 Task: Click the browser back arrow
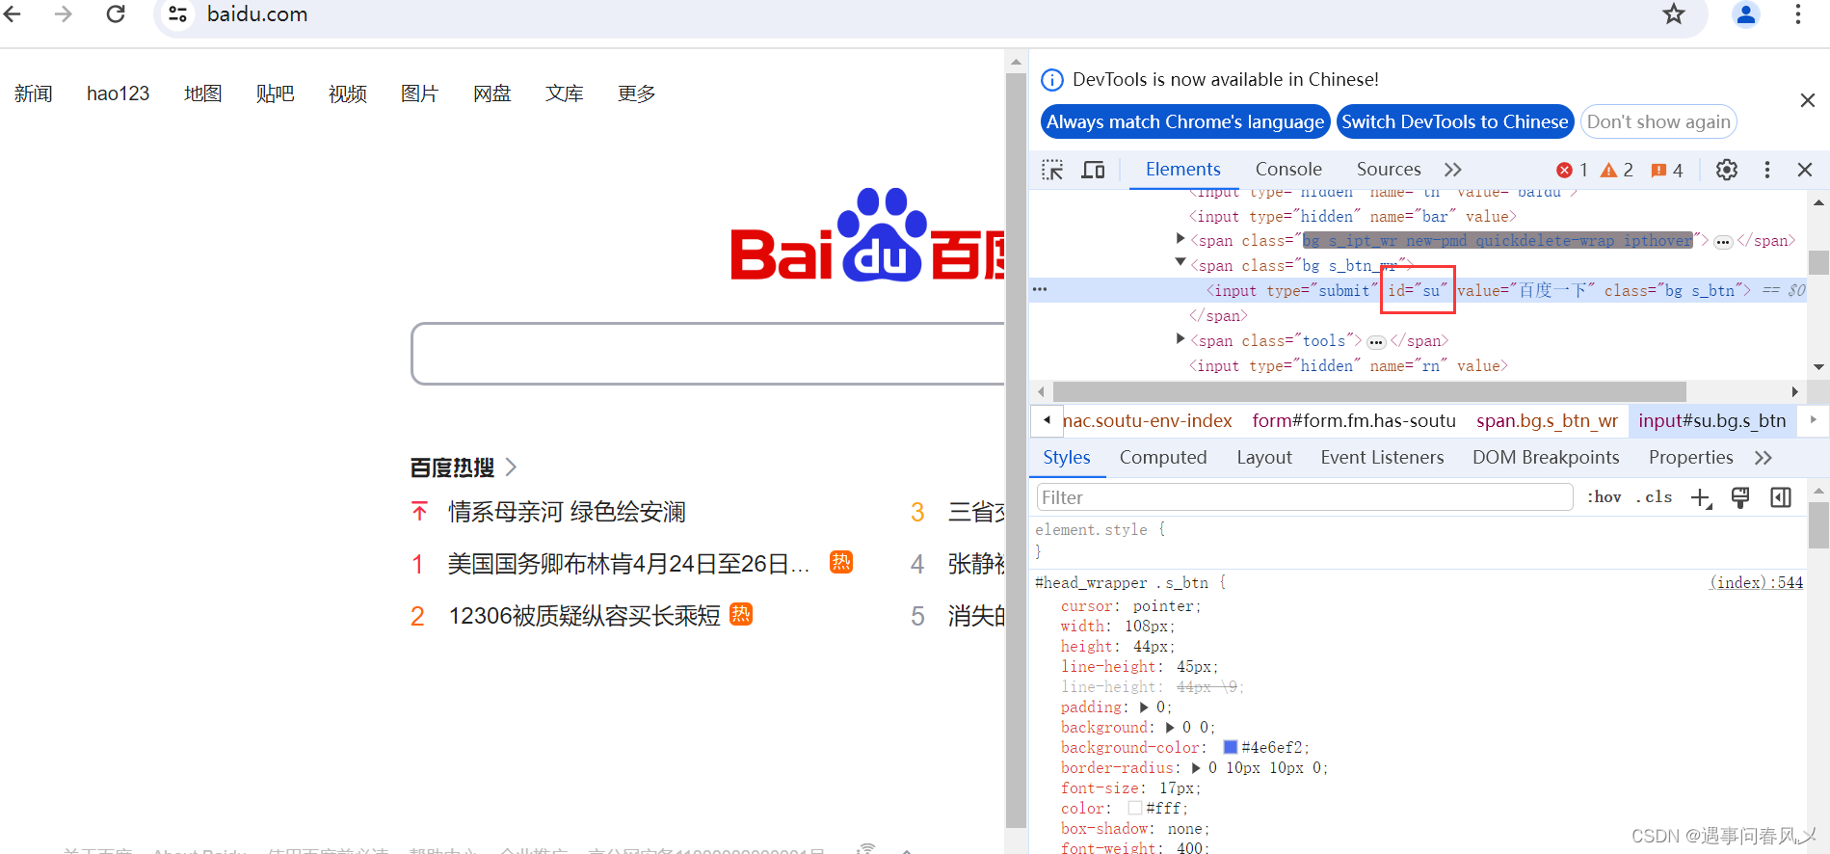(x=13, y=14)
